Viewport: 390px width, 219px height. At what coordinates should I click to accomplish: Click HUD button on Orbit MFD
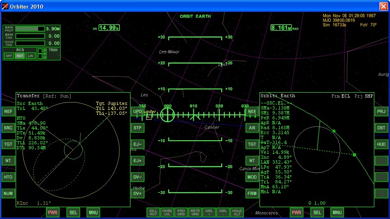pyautogui.click(x=381, y=144)
